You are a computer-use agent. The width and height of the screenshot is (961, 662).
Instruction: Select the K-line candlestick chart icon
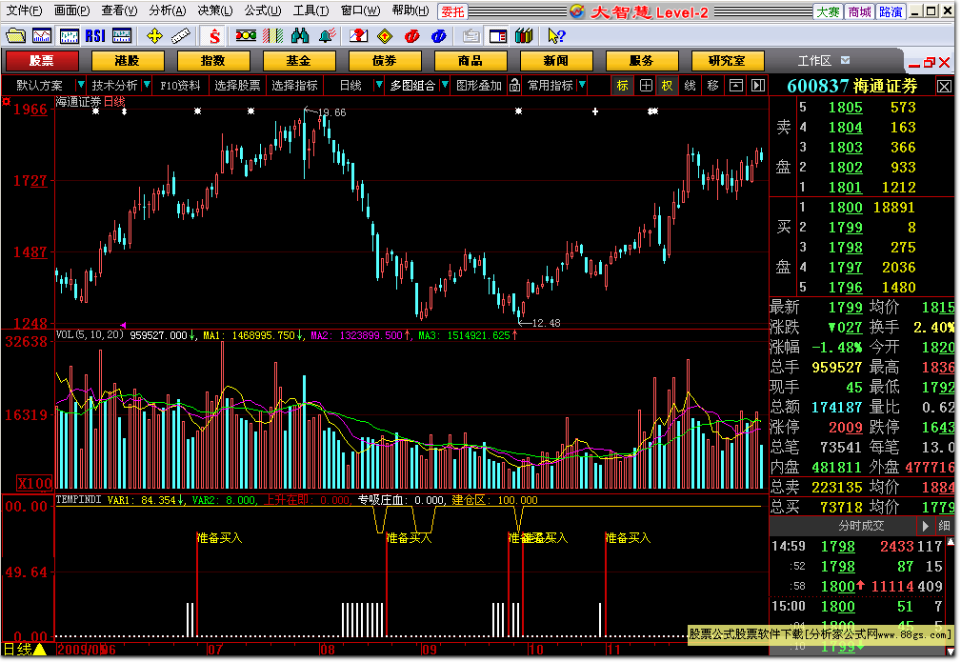click(69, 36)
